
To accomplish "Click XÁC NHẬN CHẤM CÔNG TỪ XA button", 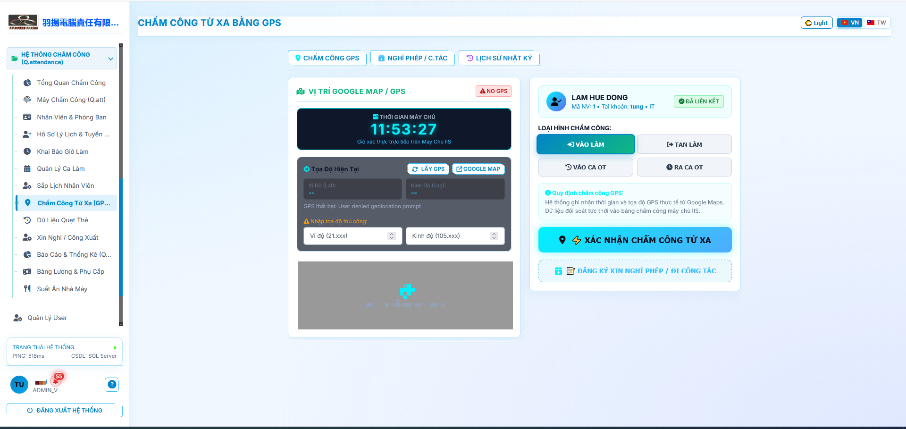I will (635, 240).
